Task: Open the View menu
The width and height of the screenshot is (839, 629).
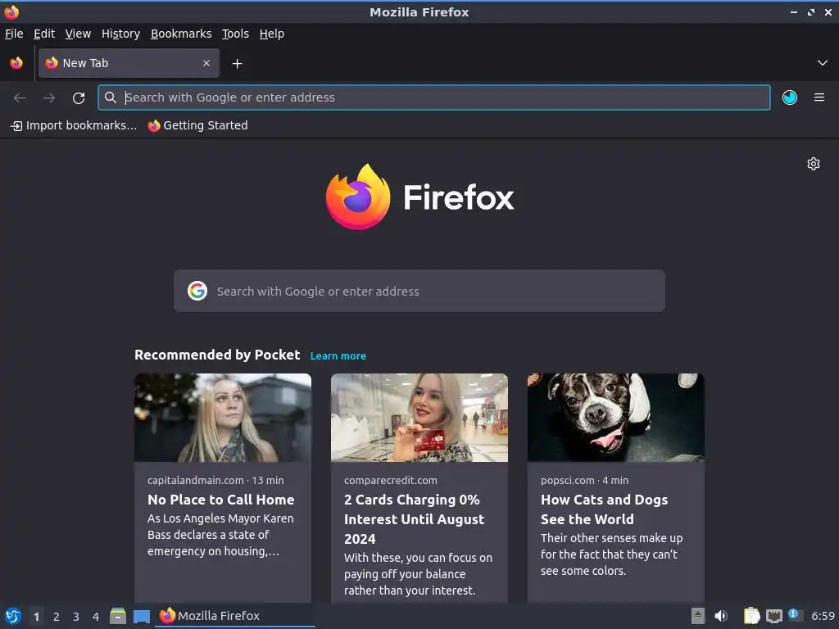Action: coord(78,34)
